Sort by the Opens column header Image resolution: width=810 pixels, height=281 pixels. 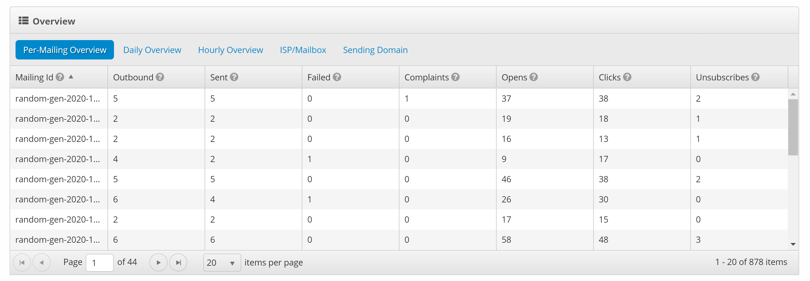[x=514, y=77]
